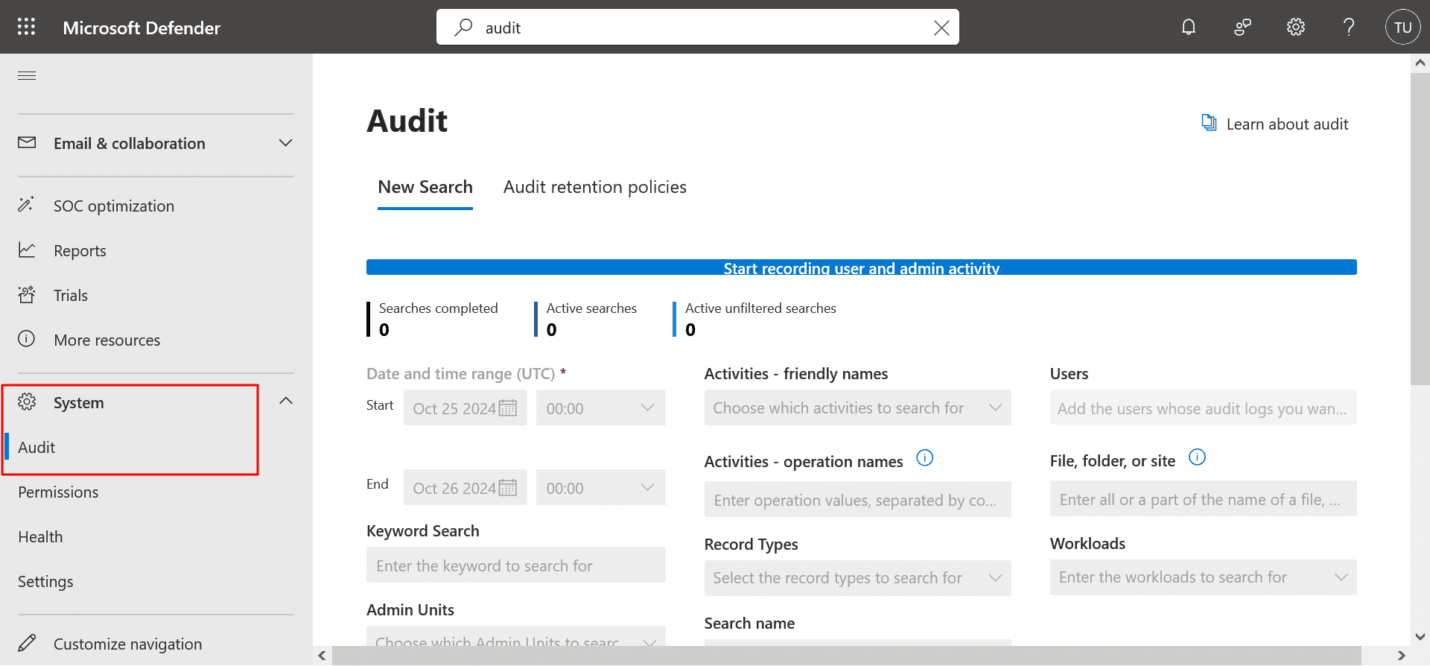This screenshot has height=666, width=1430.
Task: Open the TU account avatar
Action: click(x=1403, y=28)
